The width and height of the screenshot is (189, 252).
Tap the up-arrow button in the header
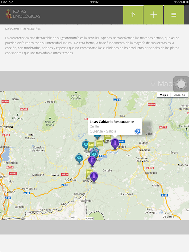coord(133,15)
